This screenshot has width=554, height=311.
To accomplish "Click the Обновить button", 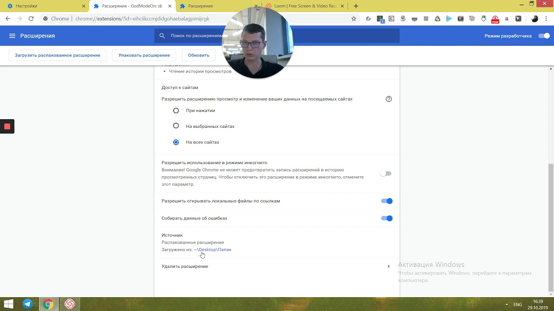I will [199, 55].
